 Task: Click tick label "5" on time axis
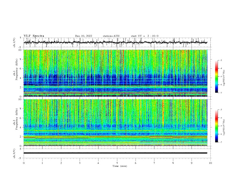(117, 163)
